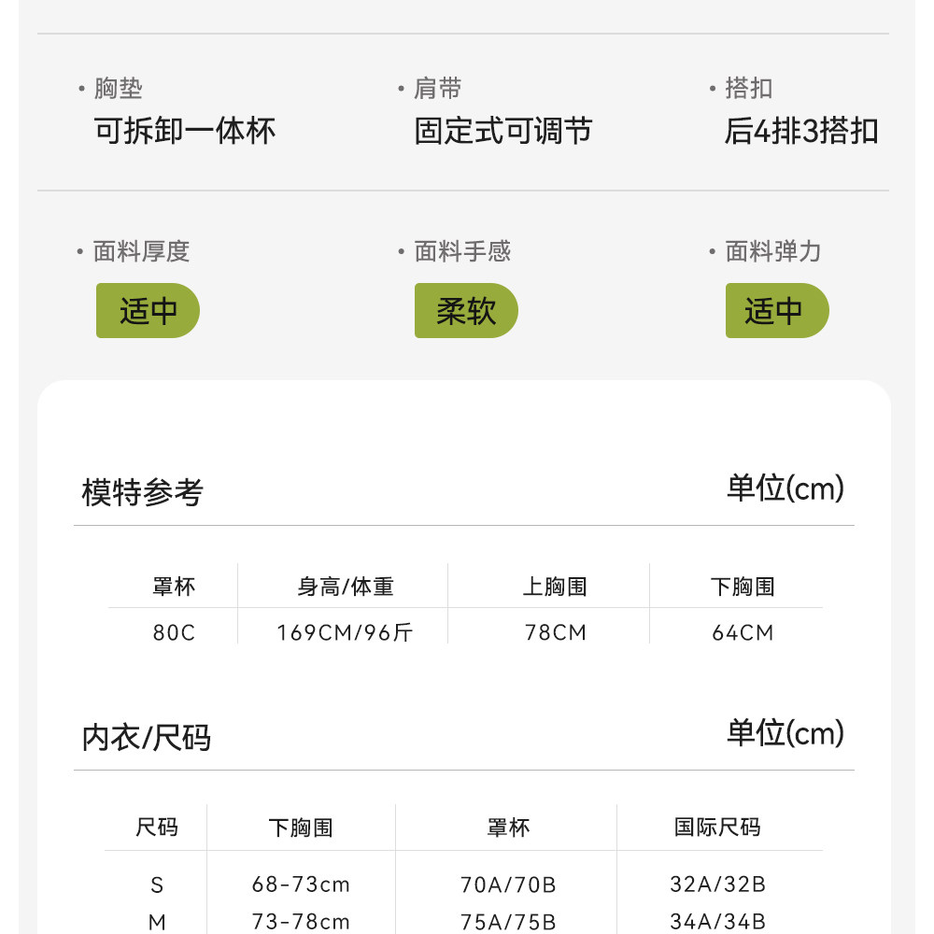934x934 pixels.
Task: Click the 面料手感 label
Action: pos(462,251)
